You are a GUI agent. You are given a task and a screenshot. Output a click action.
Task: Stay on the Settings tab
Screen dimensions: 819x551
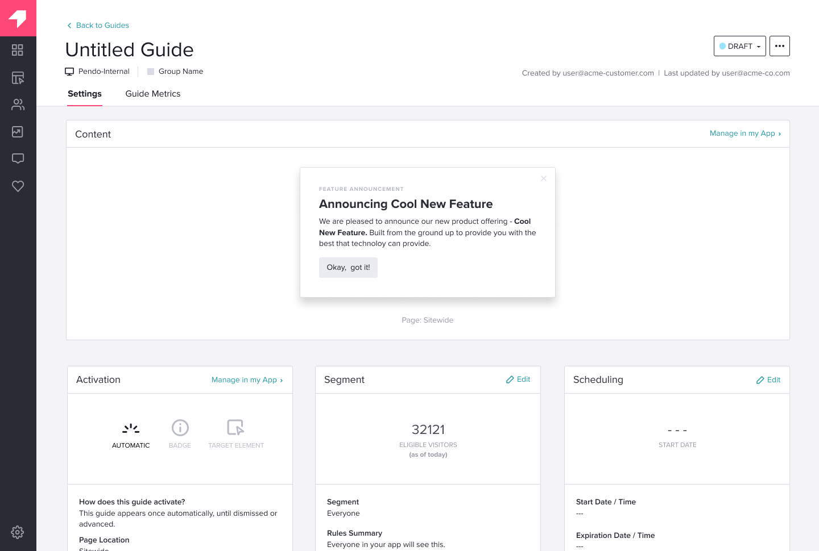point(84,94)
